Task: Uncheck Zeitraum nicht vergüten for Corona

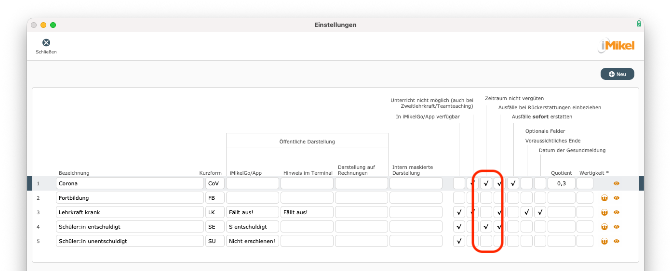Action: click(x=486, y=183)
